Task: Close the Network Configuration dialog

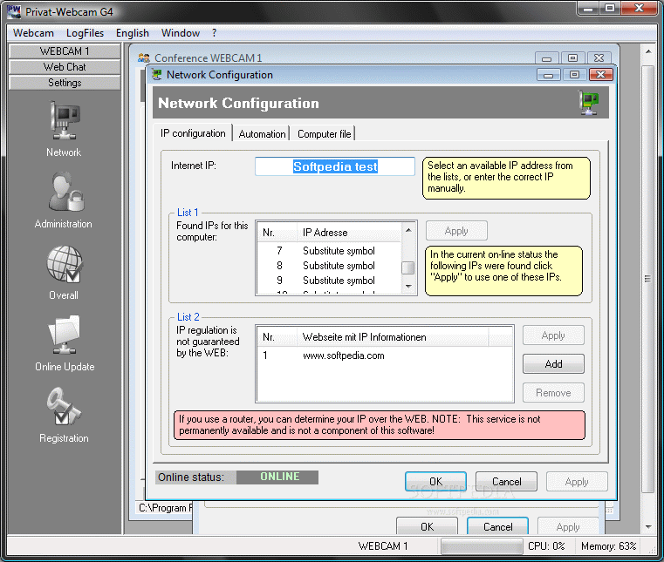Action: coord(601,75)
